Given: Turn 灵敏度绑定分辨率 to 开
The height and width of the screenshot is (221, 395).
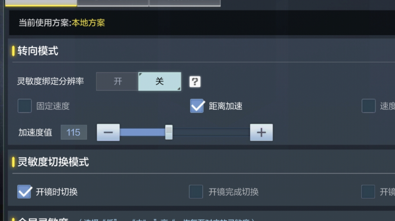Looking at the screenshot, I should tap(117, 81).
